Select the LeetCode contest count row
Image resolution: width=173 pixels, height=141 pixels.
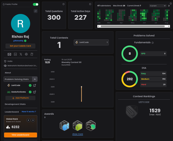point(91,42)
